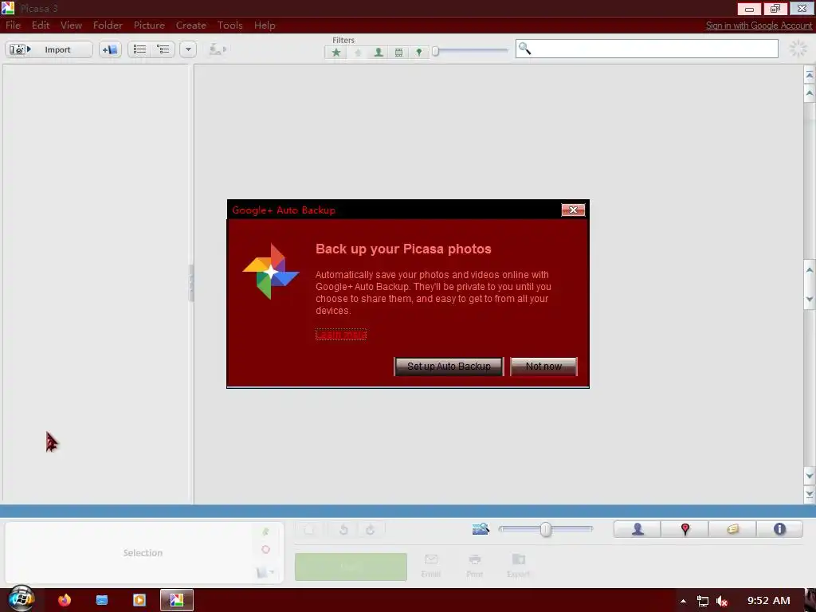The image size is (816, 612).
Task: Click the Google Photos pinwheel logo
Action: coord(271,271)
